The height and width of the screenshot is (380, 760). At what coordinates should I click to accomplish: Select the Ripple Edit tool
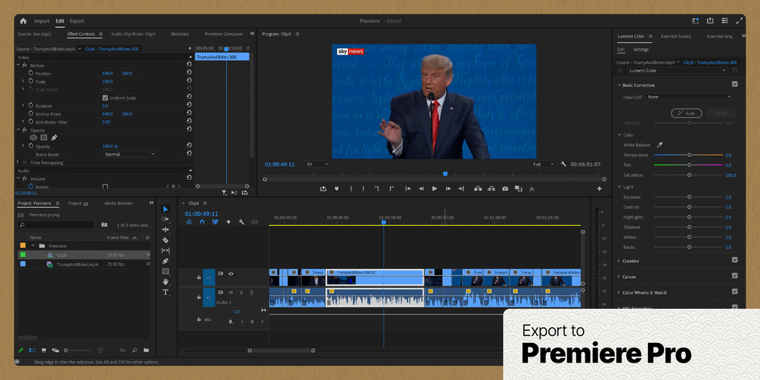[166, 230]
